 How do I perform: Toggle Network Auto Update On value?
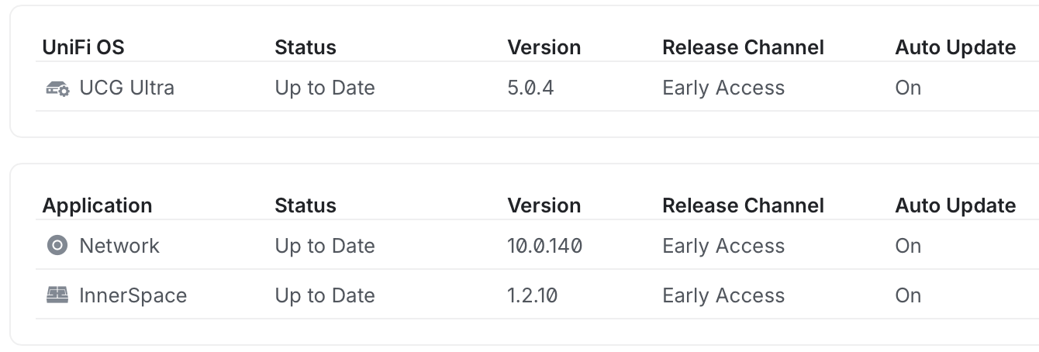click(908, 246)
